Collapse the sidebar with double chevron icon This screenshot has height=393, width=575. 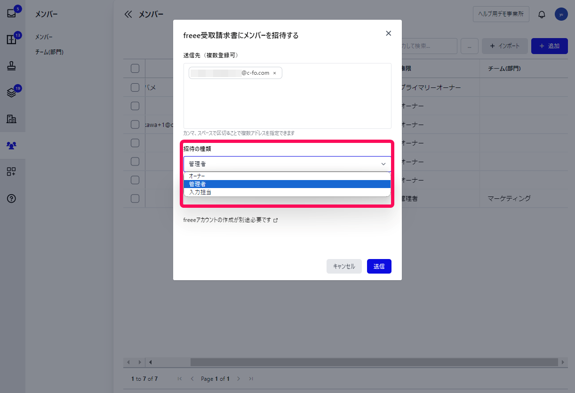pyautogui.click(x=128, y=14)
